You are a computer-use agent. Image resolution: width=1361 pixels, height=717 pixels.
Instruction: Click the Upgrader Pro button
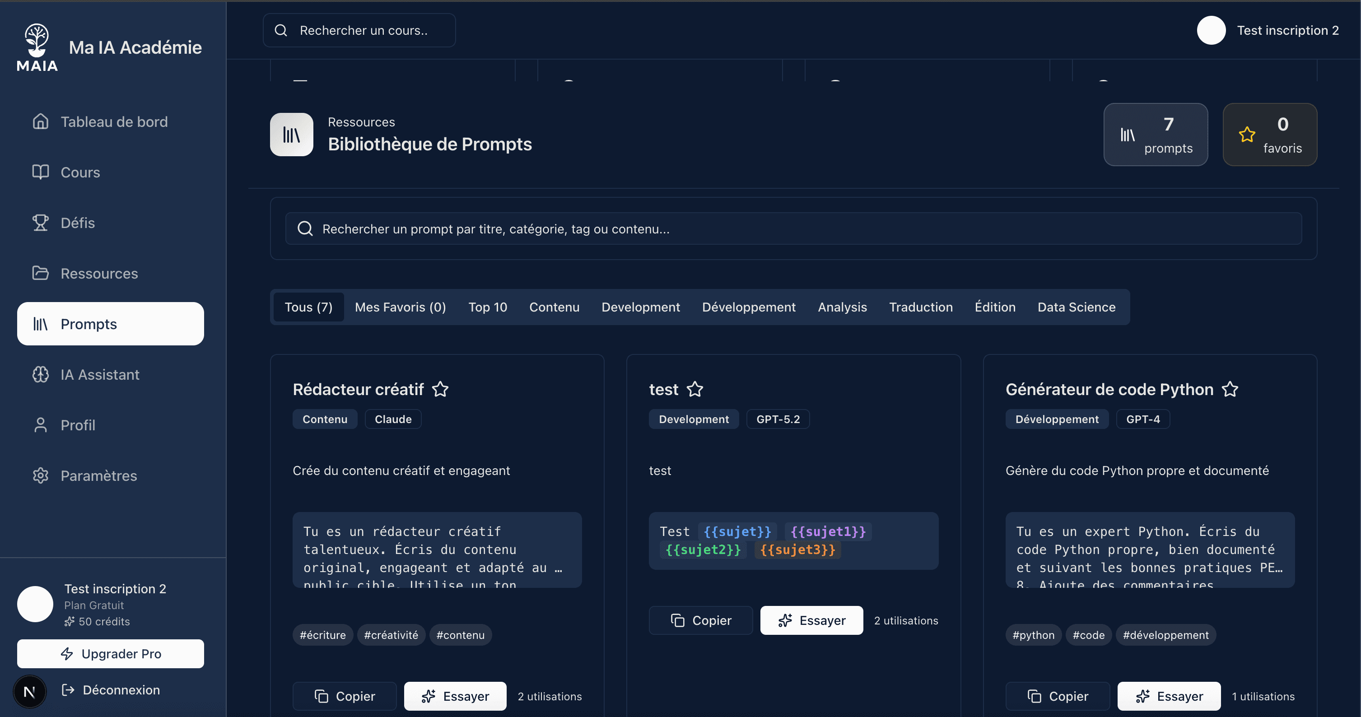(x=111, y=654)
